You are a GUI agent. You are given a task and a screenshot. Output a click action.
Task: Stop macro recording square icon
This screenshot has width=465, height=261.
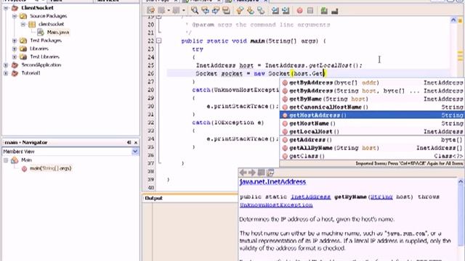click(310, 11)
